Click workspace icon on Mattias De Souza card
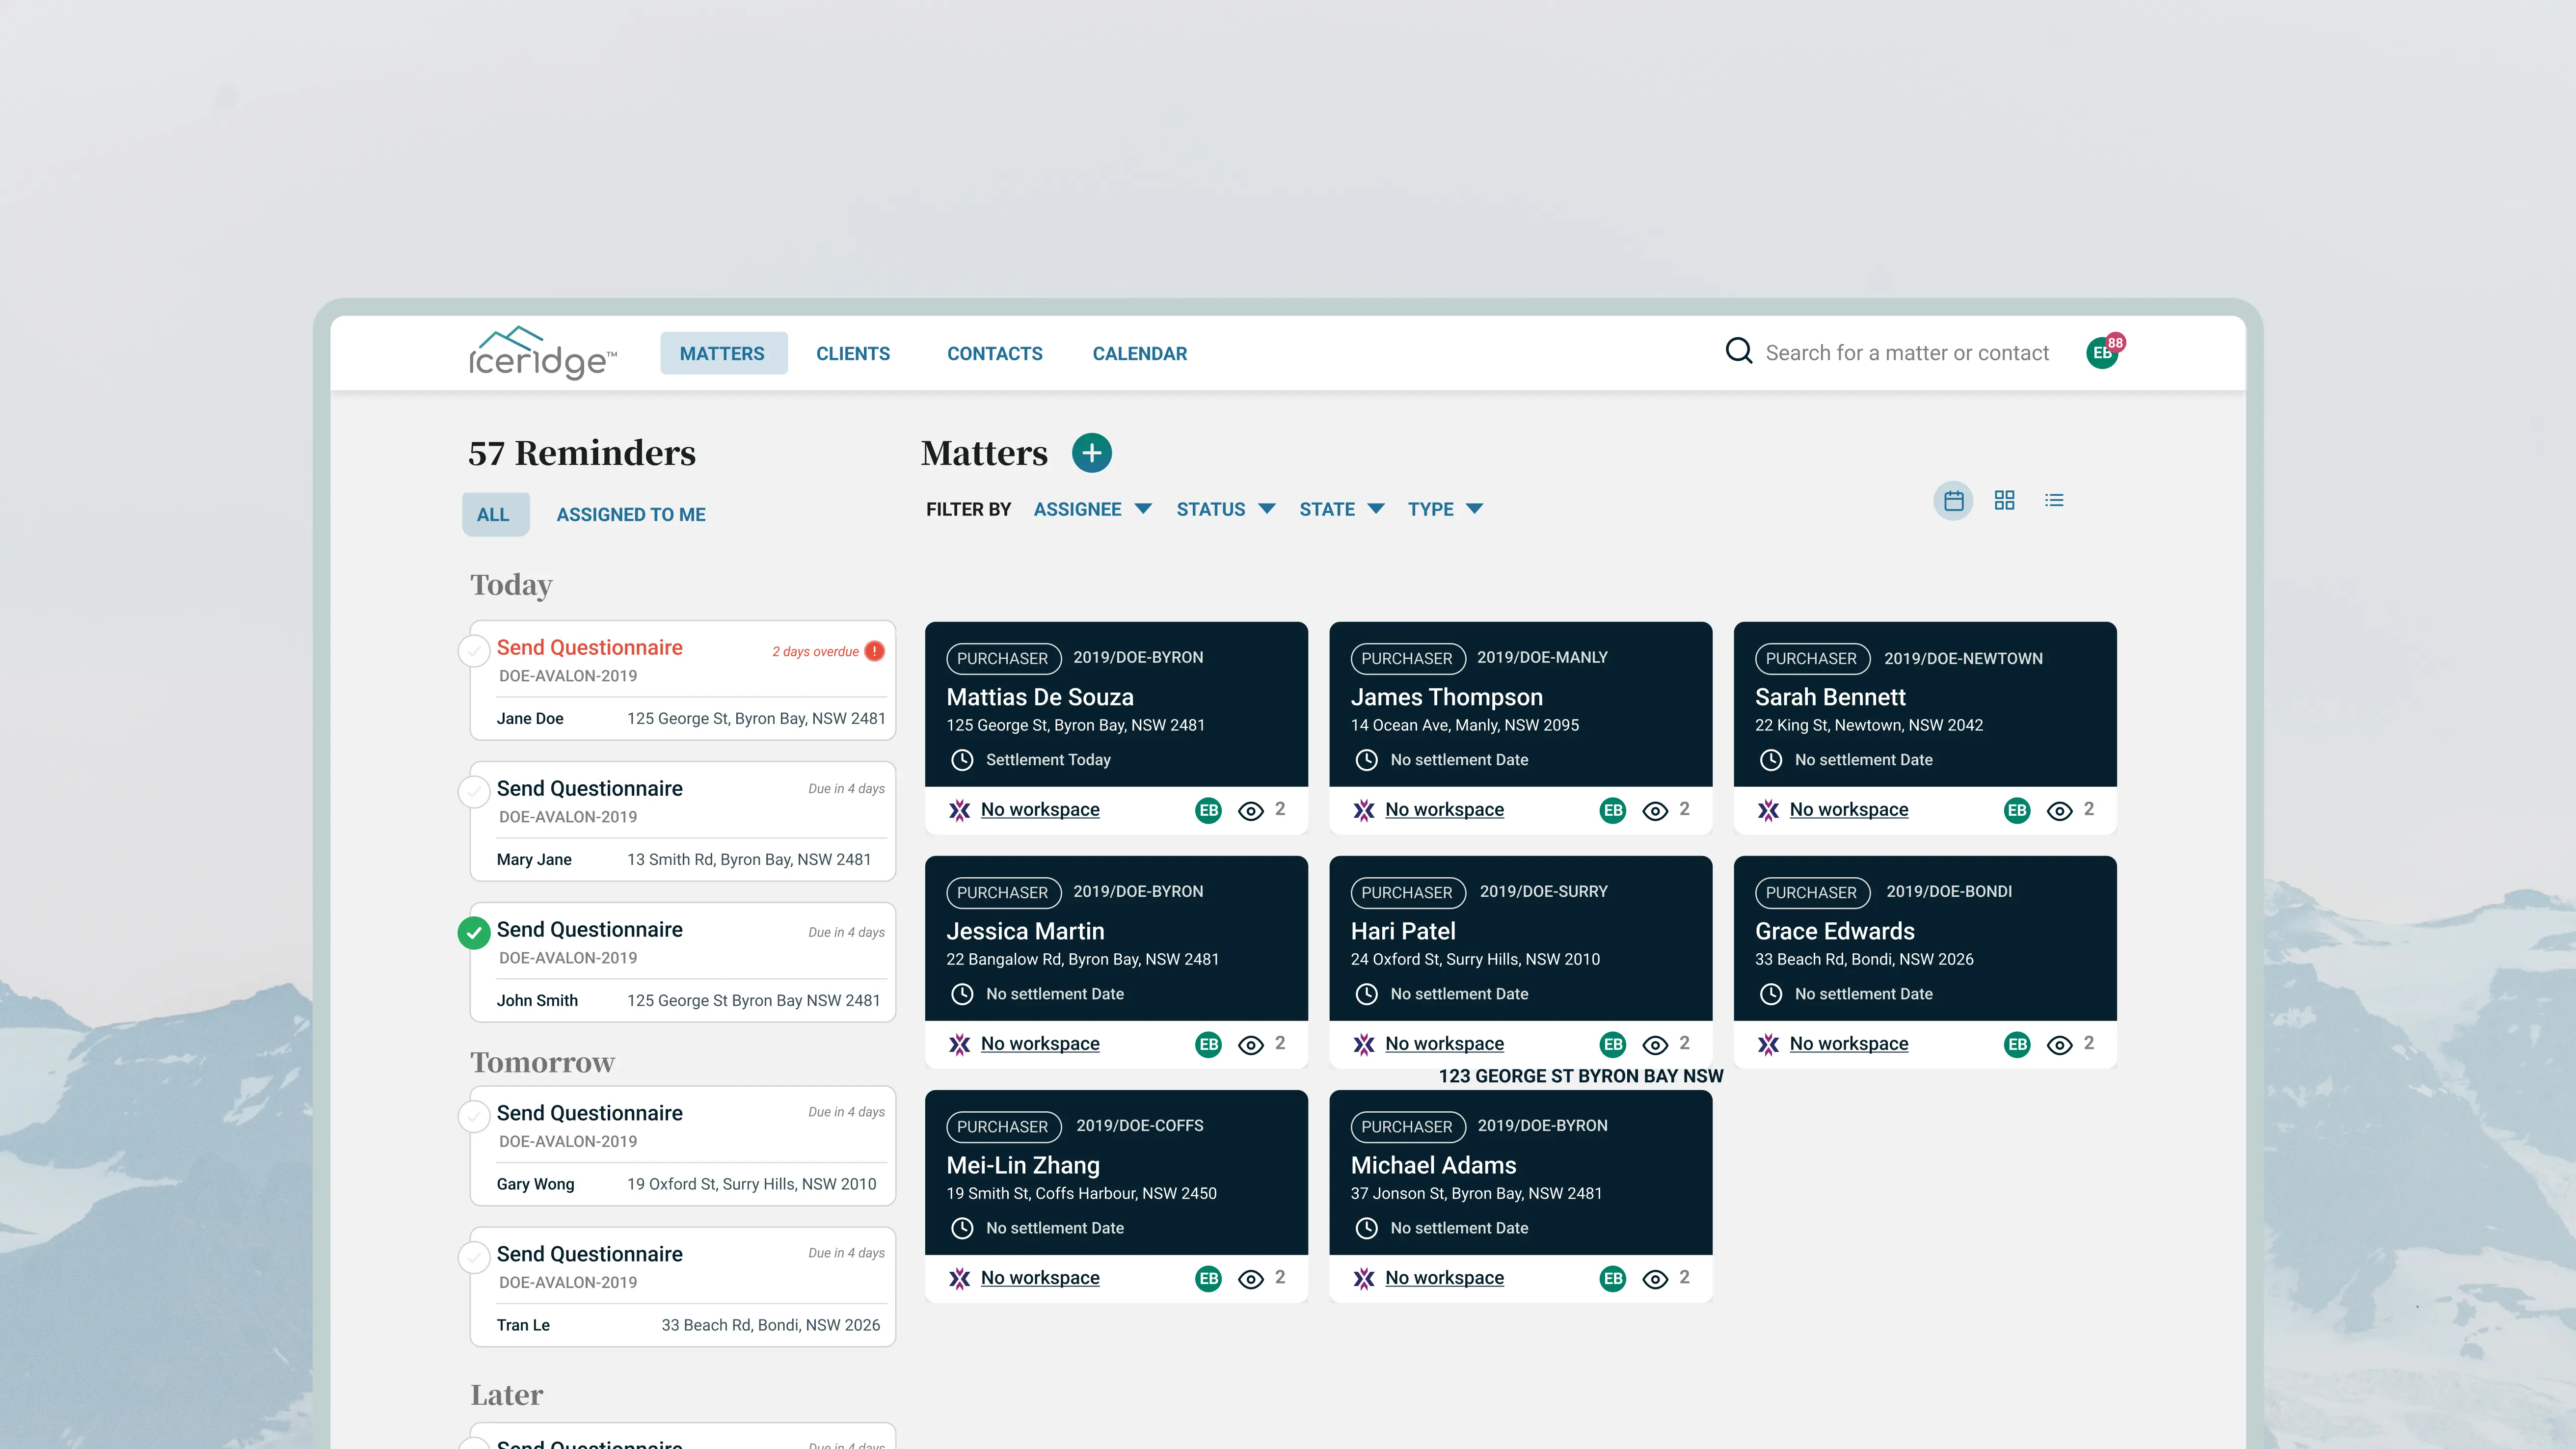The image size is (2576, 1449). pyautogui.click(x=960, y=810)
